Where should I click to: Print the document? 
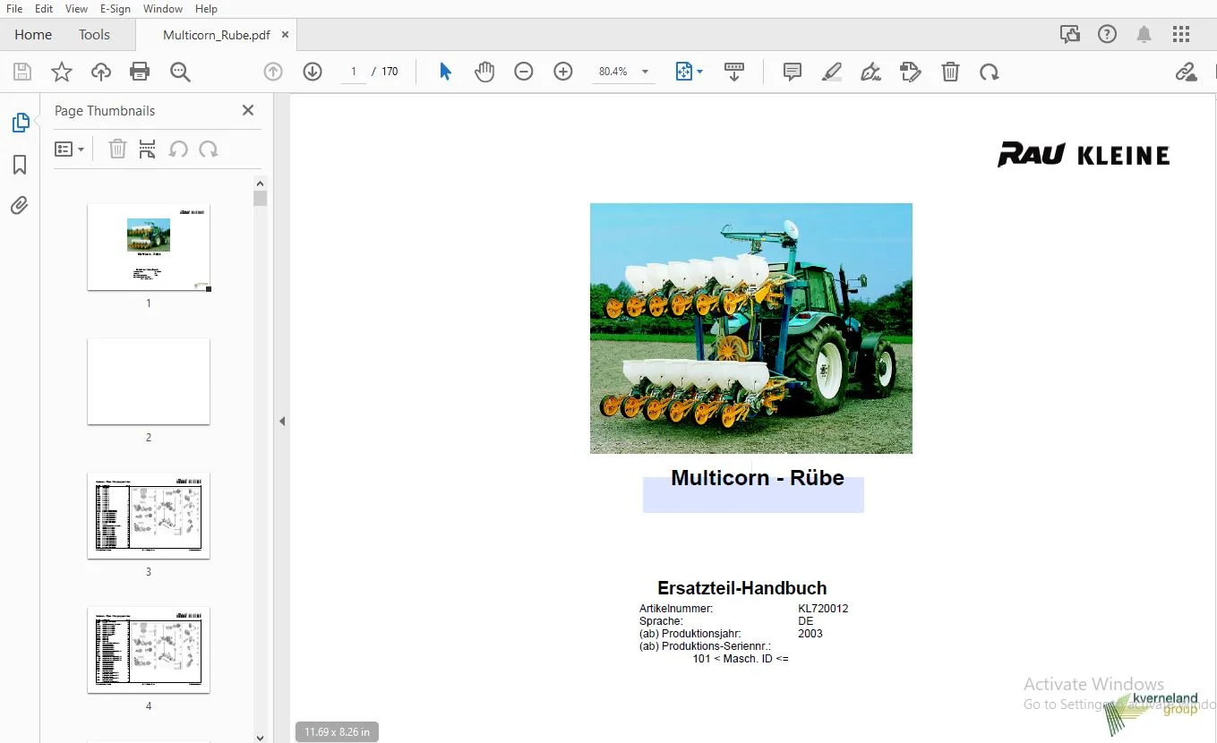click(x=140, y=72)
